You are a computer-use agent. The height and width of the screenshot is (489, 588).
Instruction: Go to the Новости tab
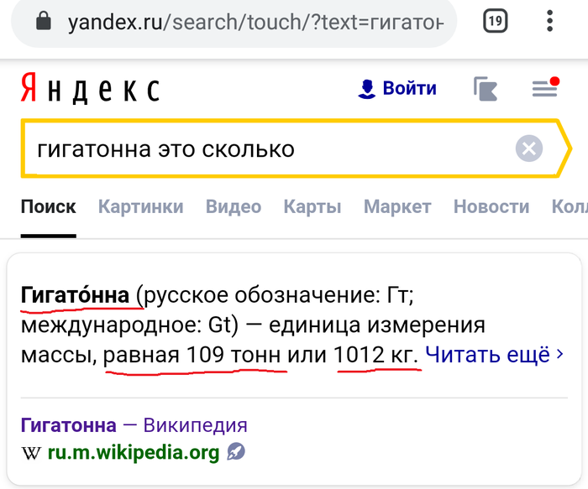(491, 206)
